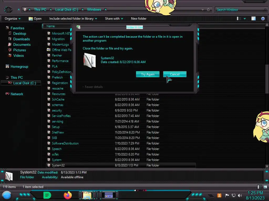Select the servicing folder icon
This screenshot has height=201, width=269.
pyautogui.click(x=49, y=121)
